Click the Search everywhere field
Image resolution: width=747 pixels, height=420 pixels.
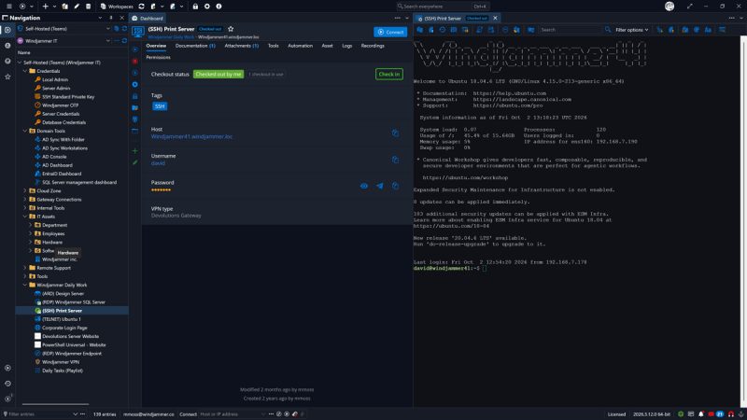(443, 7)
